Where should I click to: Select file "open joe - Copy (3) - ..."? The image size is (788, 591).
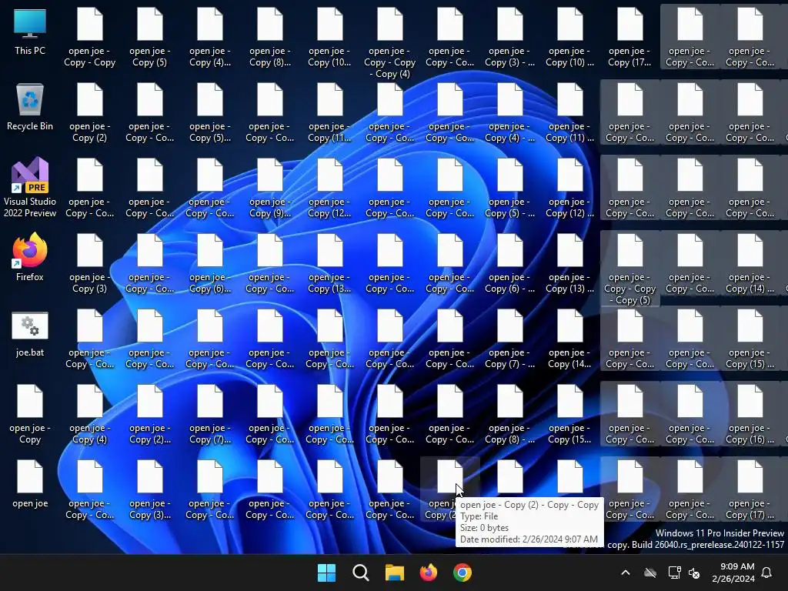click(x=510, y=37)
